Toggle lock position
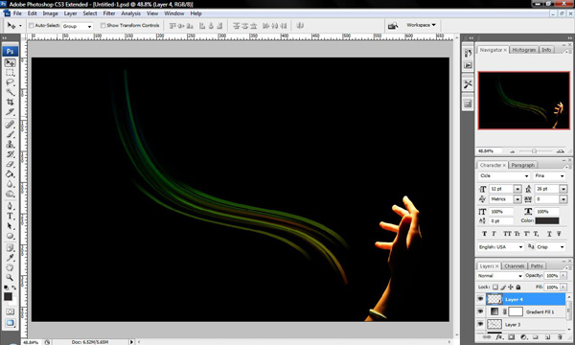The image size is (575, 345). [511, 287]
